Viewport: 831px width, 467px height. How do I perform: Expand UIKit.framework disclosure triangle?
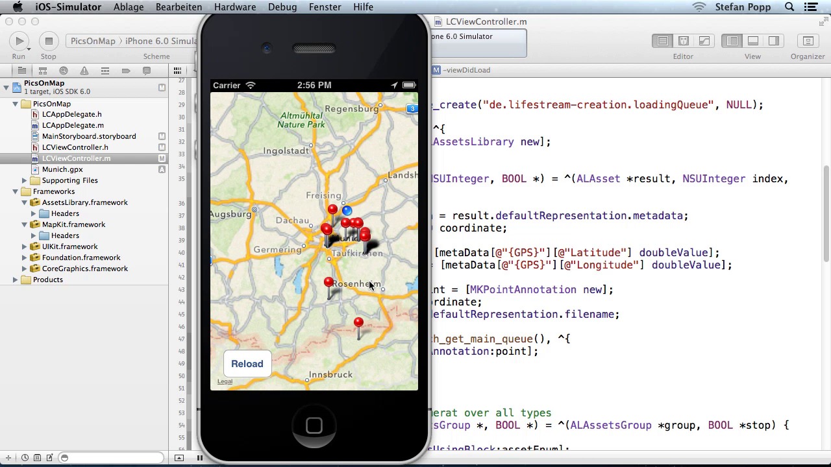24,246
